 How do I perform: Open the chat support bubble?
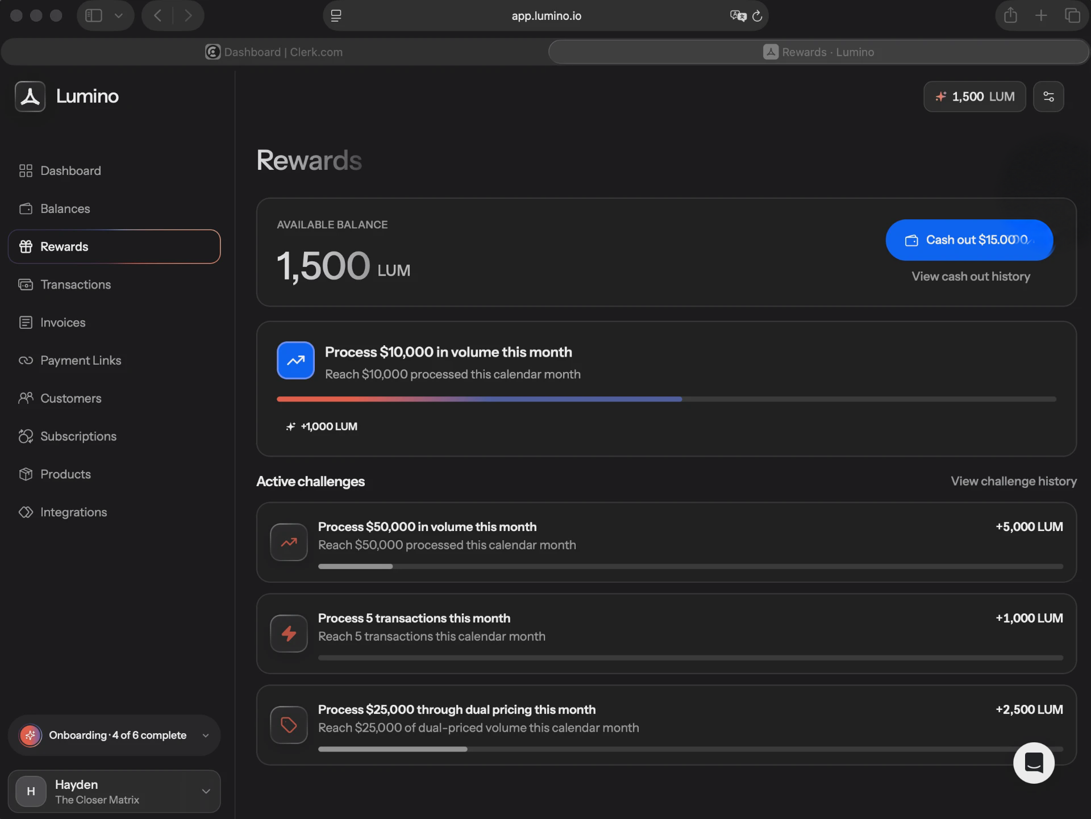coord(1034,763)
